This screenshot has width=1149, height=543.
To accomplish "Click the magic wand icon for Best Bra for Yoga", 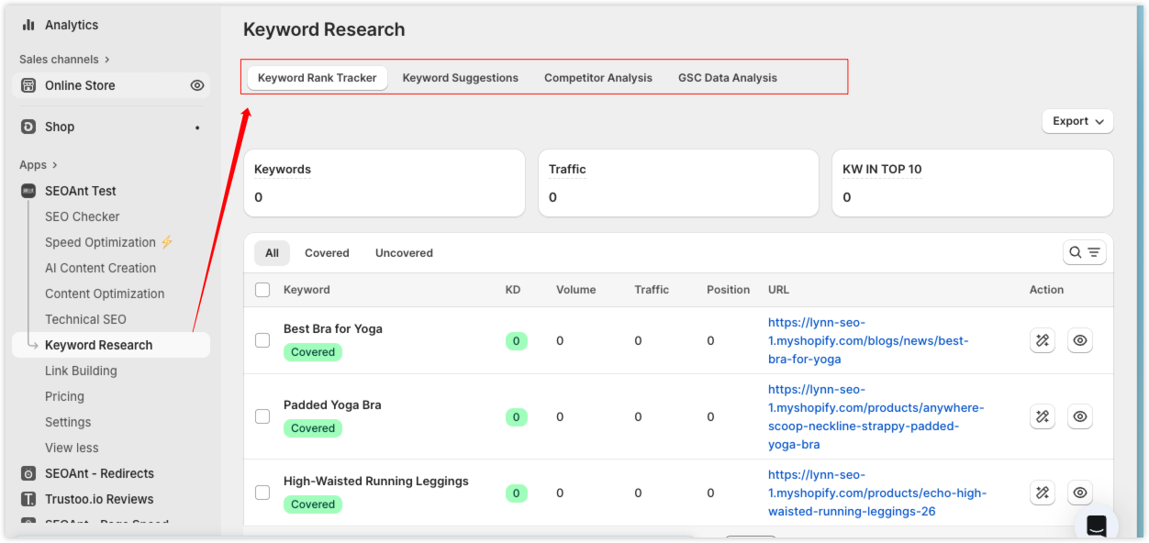I will [x=1043, y=340].
